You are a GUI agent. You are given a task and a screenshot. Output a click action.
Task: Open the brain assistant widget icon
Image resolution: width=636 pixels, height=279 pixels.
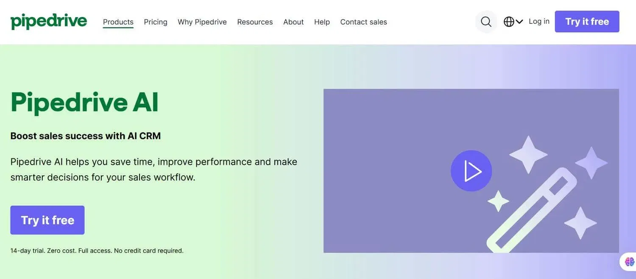coord(630,262)
